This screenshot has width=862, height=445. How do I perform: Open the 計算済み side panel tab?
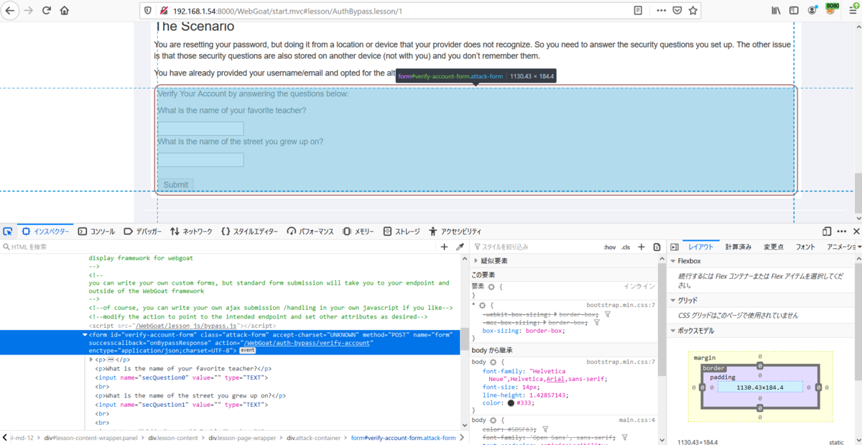(738, 247)
